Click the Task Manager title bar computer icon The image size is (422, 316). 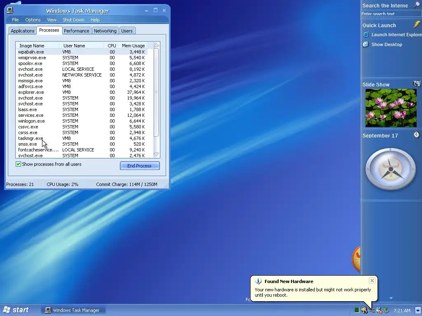10,10
